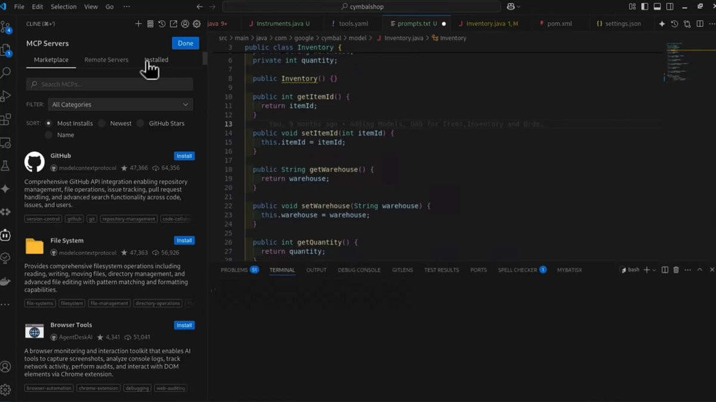
Task: Go forward with navigation arrow
Action: click(212, 7)
